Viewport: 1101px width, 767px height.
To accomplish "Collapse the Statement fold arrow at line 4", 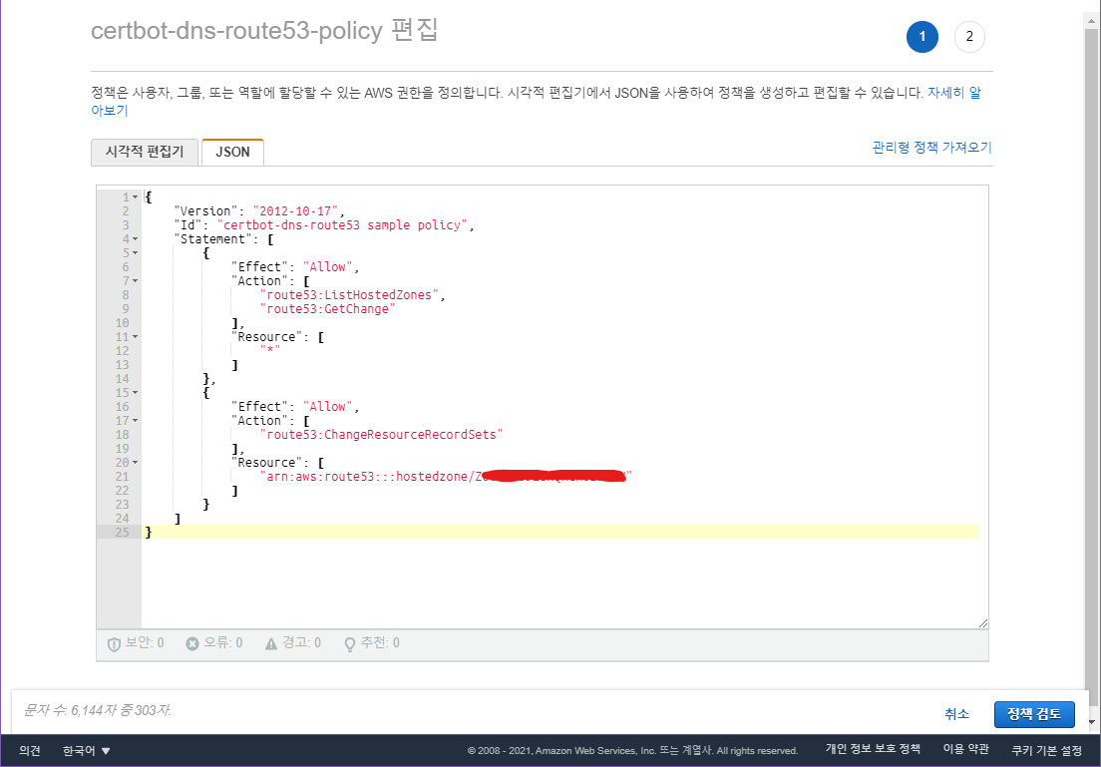I will tap(135, 238).
